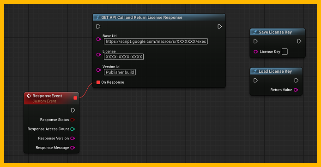The height and width of the screenshot is (167, 321).
Task: Click the Base Url string input pin
Action: tap(98, 39)
